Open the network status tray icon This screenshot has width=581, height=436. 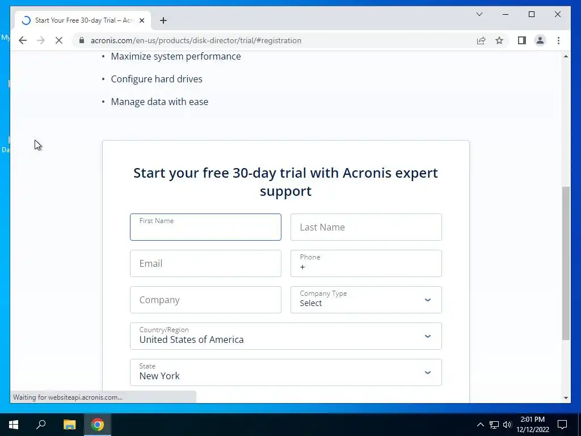coord(494,425)
